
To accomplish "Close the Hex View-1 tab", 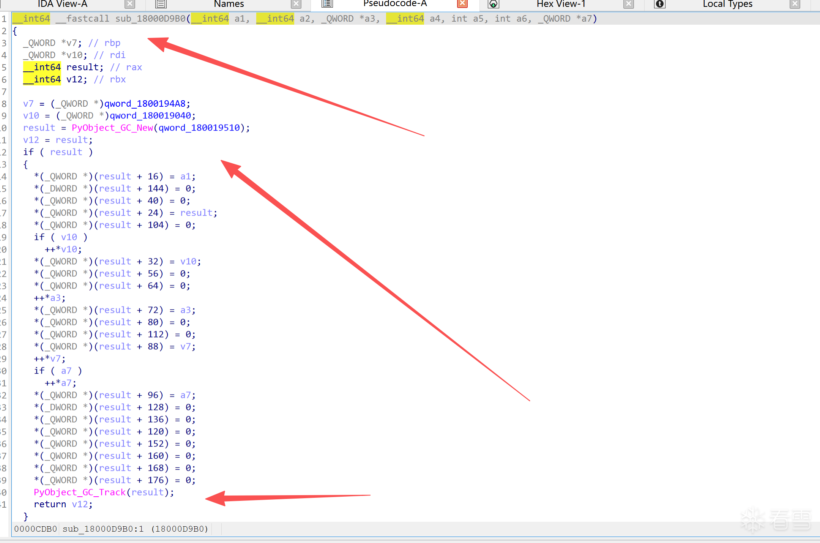I will pyautogui.click(x=629, y=4).
